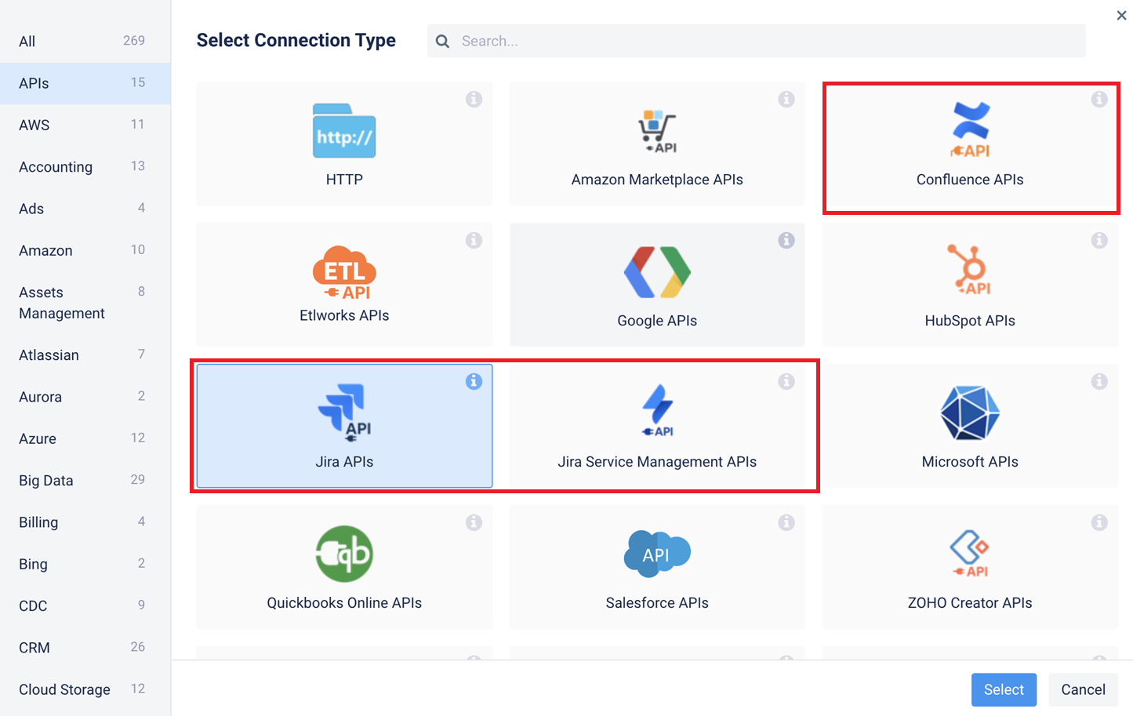Screen dimensions: 1133x716
Task: Click the "Salesforce APIs" label
Action: [657, 603]
